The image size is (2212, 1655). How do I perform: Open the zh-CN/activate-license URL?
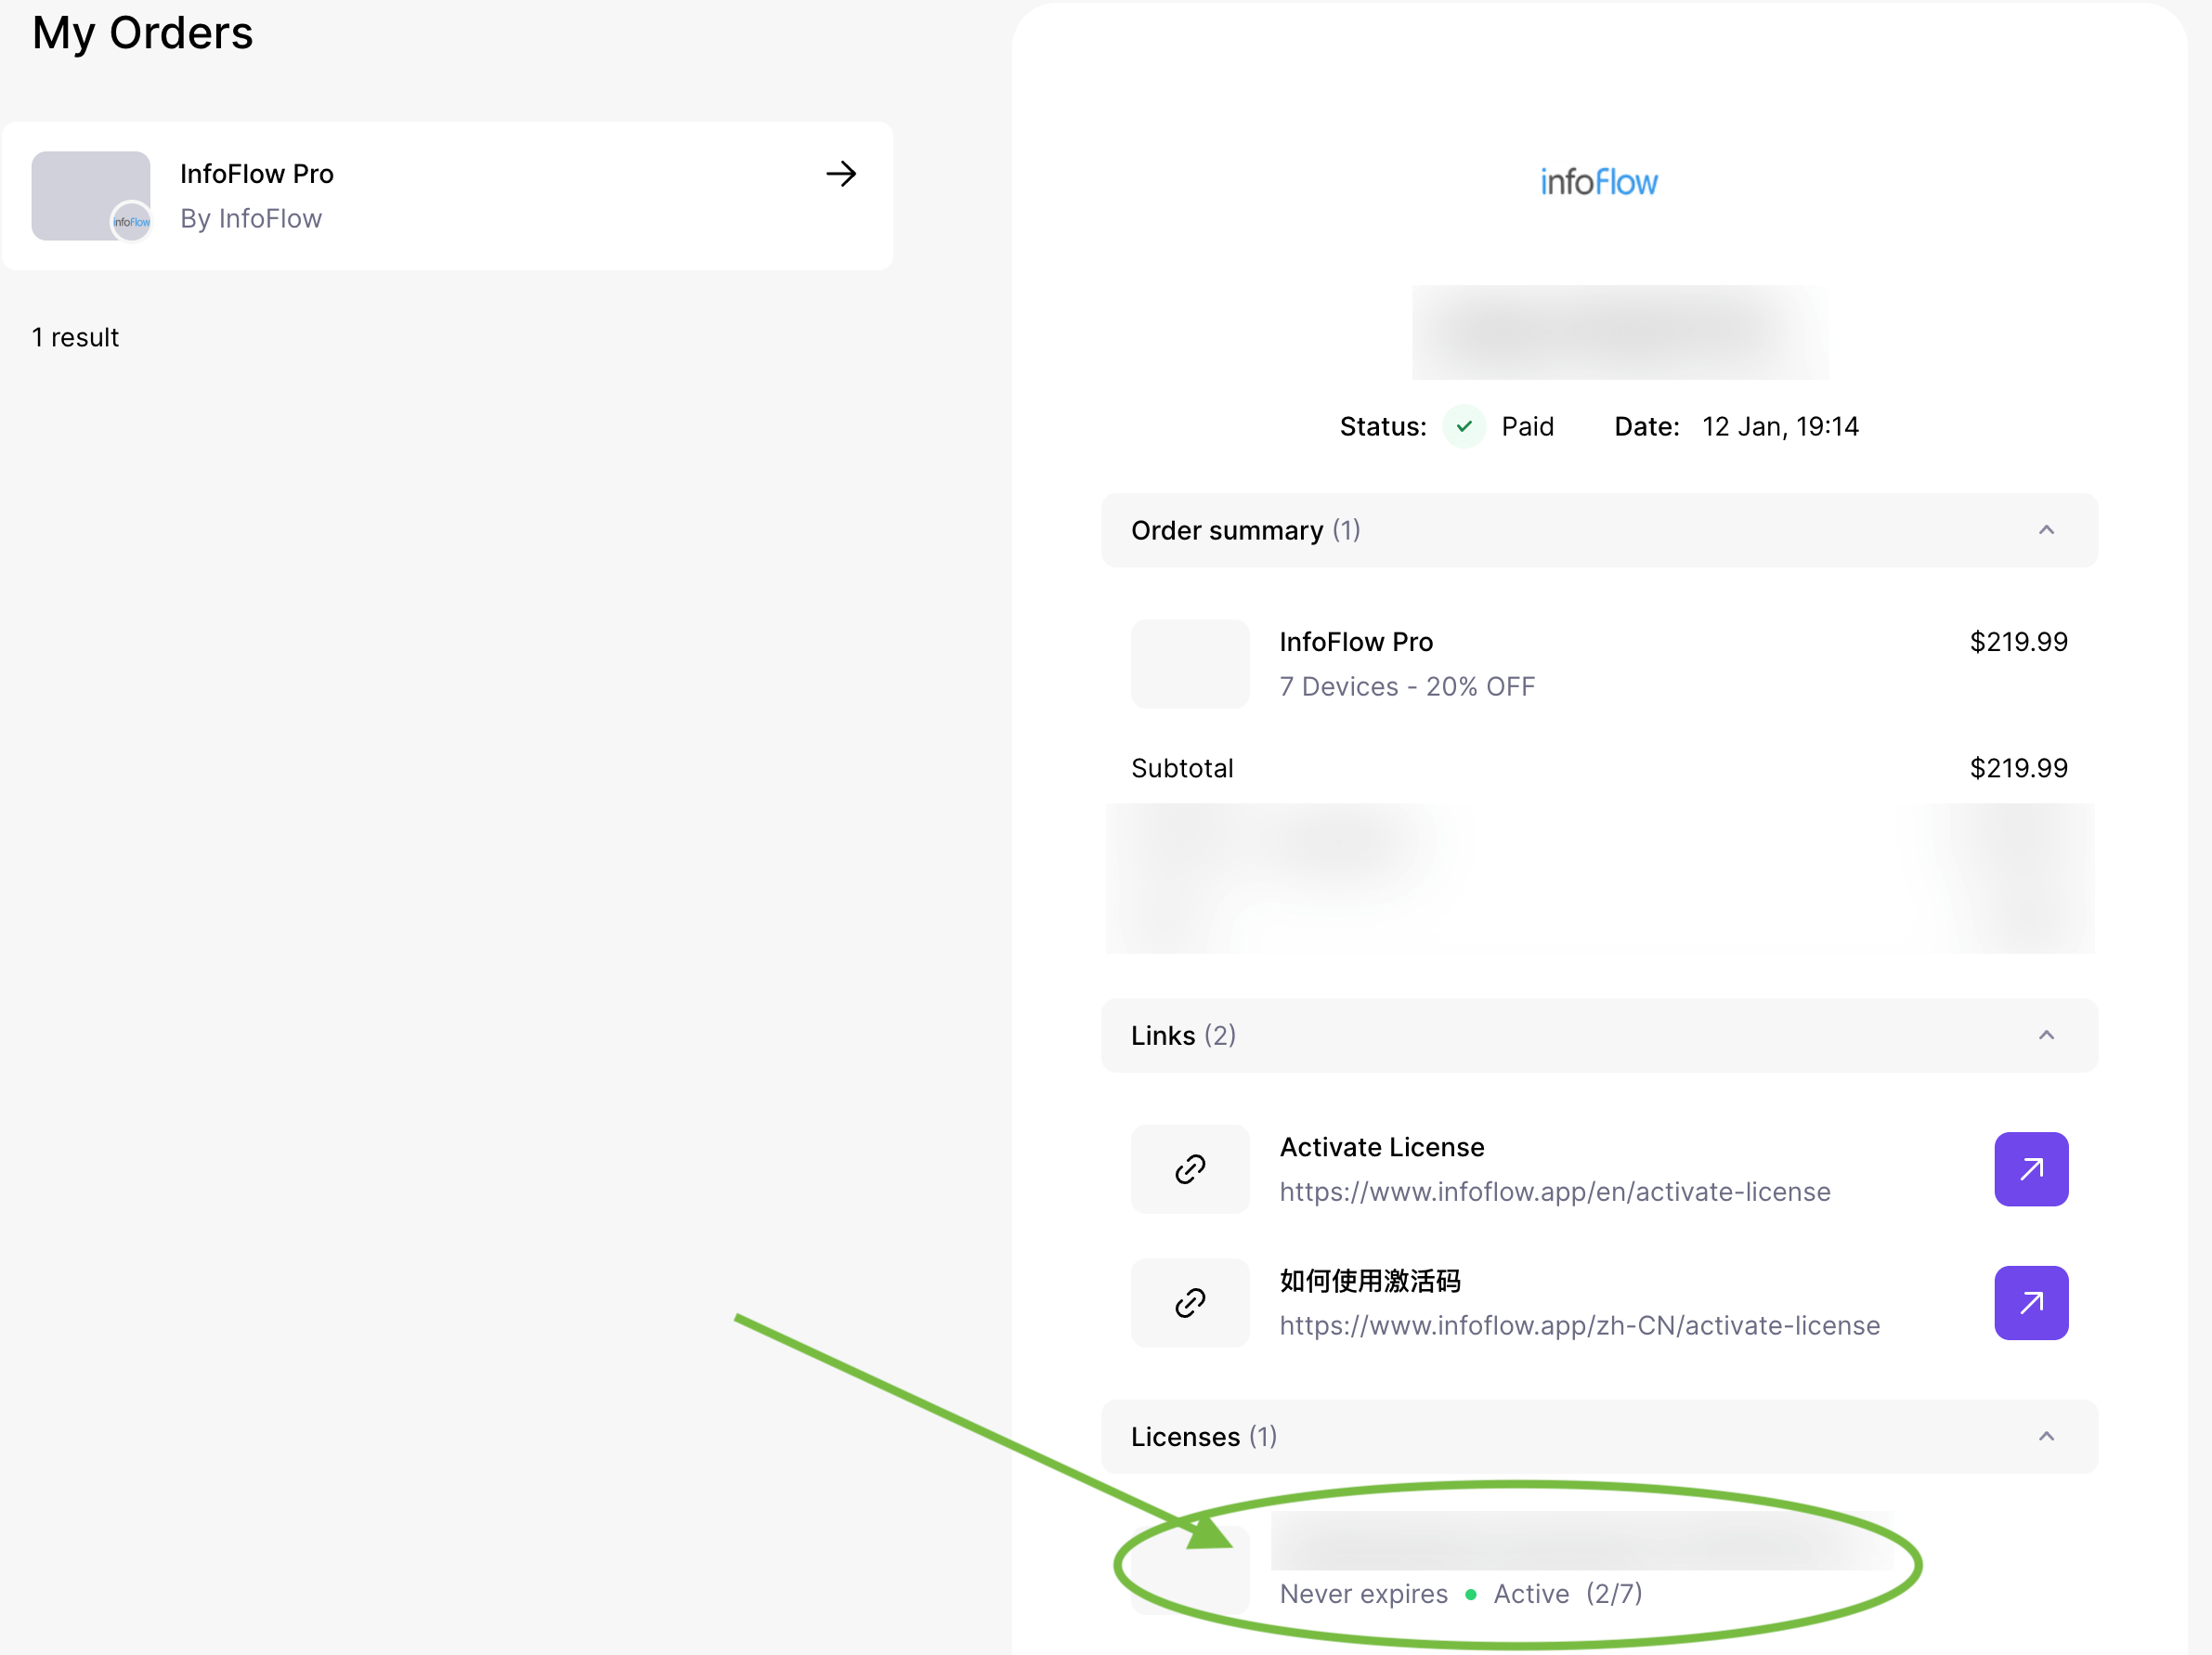pos(1579,1325)
